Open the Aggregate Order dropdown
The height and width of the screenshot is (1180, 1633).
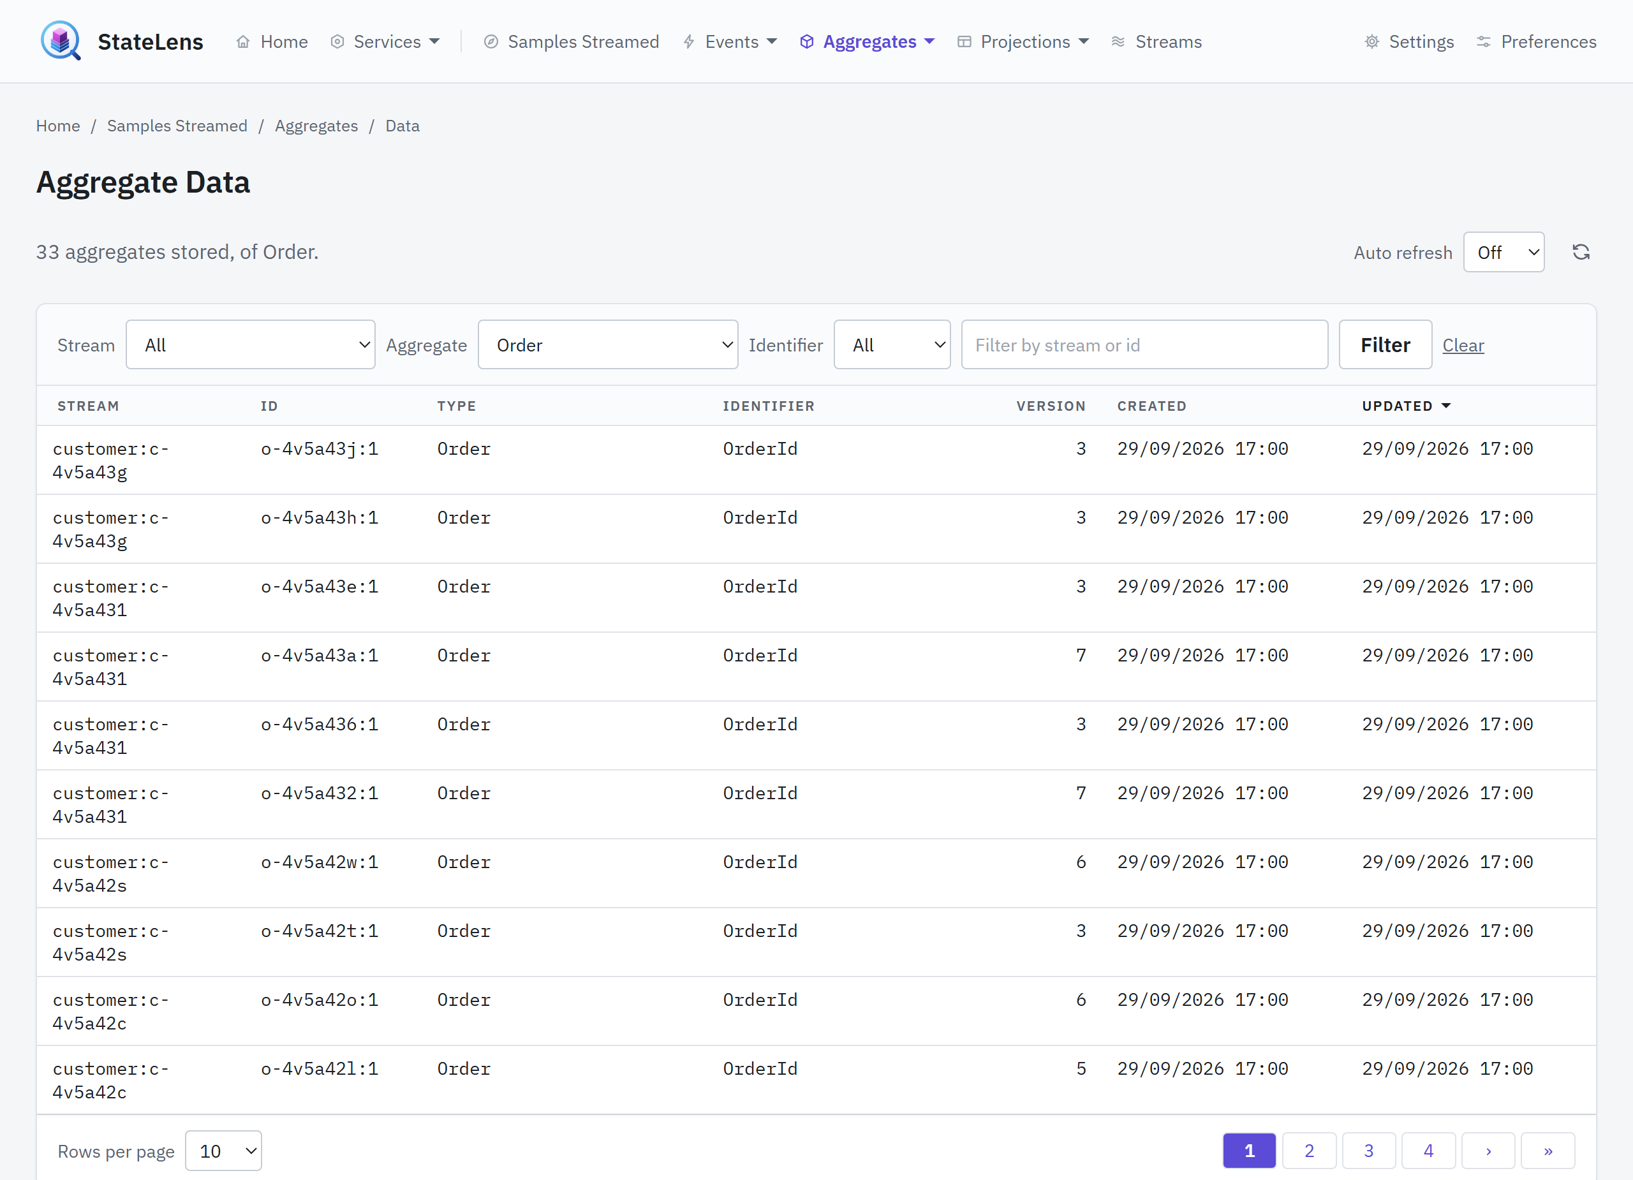(x=608, y=345)
